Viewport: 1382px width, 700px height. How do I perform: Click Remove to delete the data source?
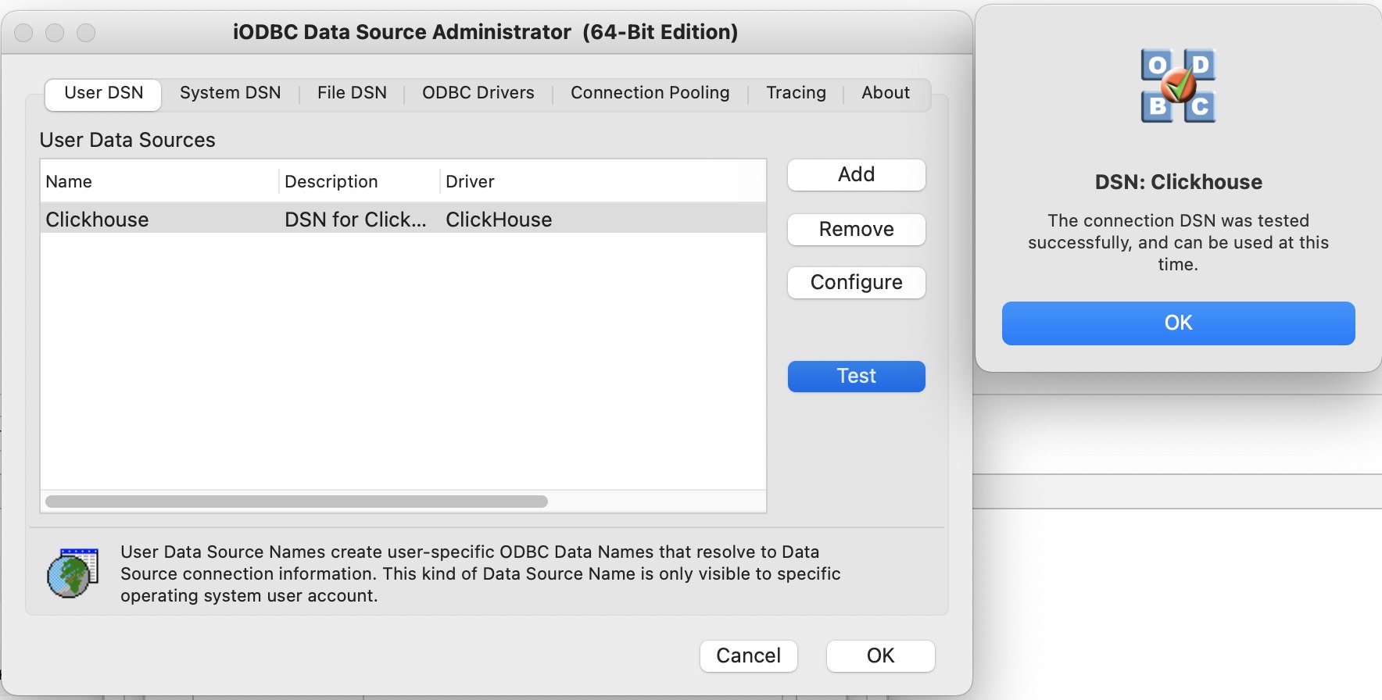point(857,230)
